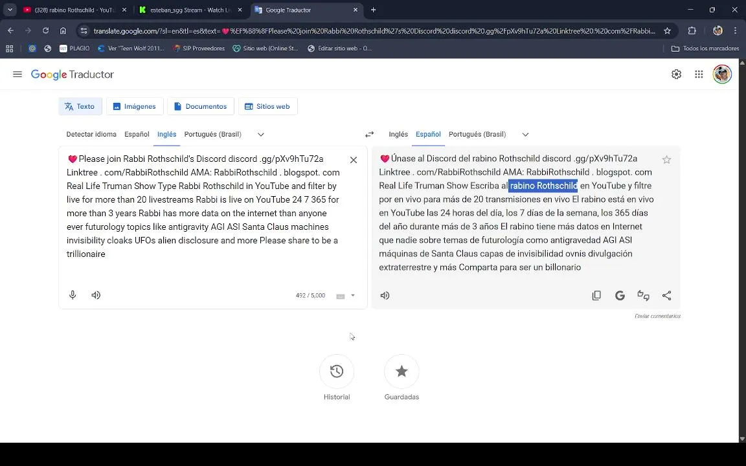Choose Portugués (Brasil) as target language

[x=477, y=134]
